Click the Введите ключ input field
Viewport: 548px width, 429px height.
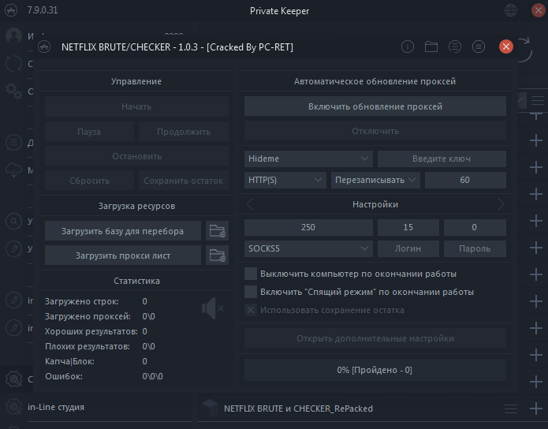point(442,159)
